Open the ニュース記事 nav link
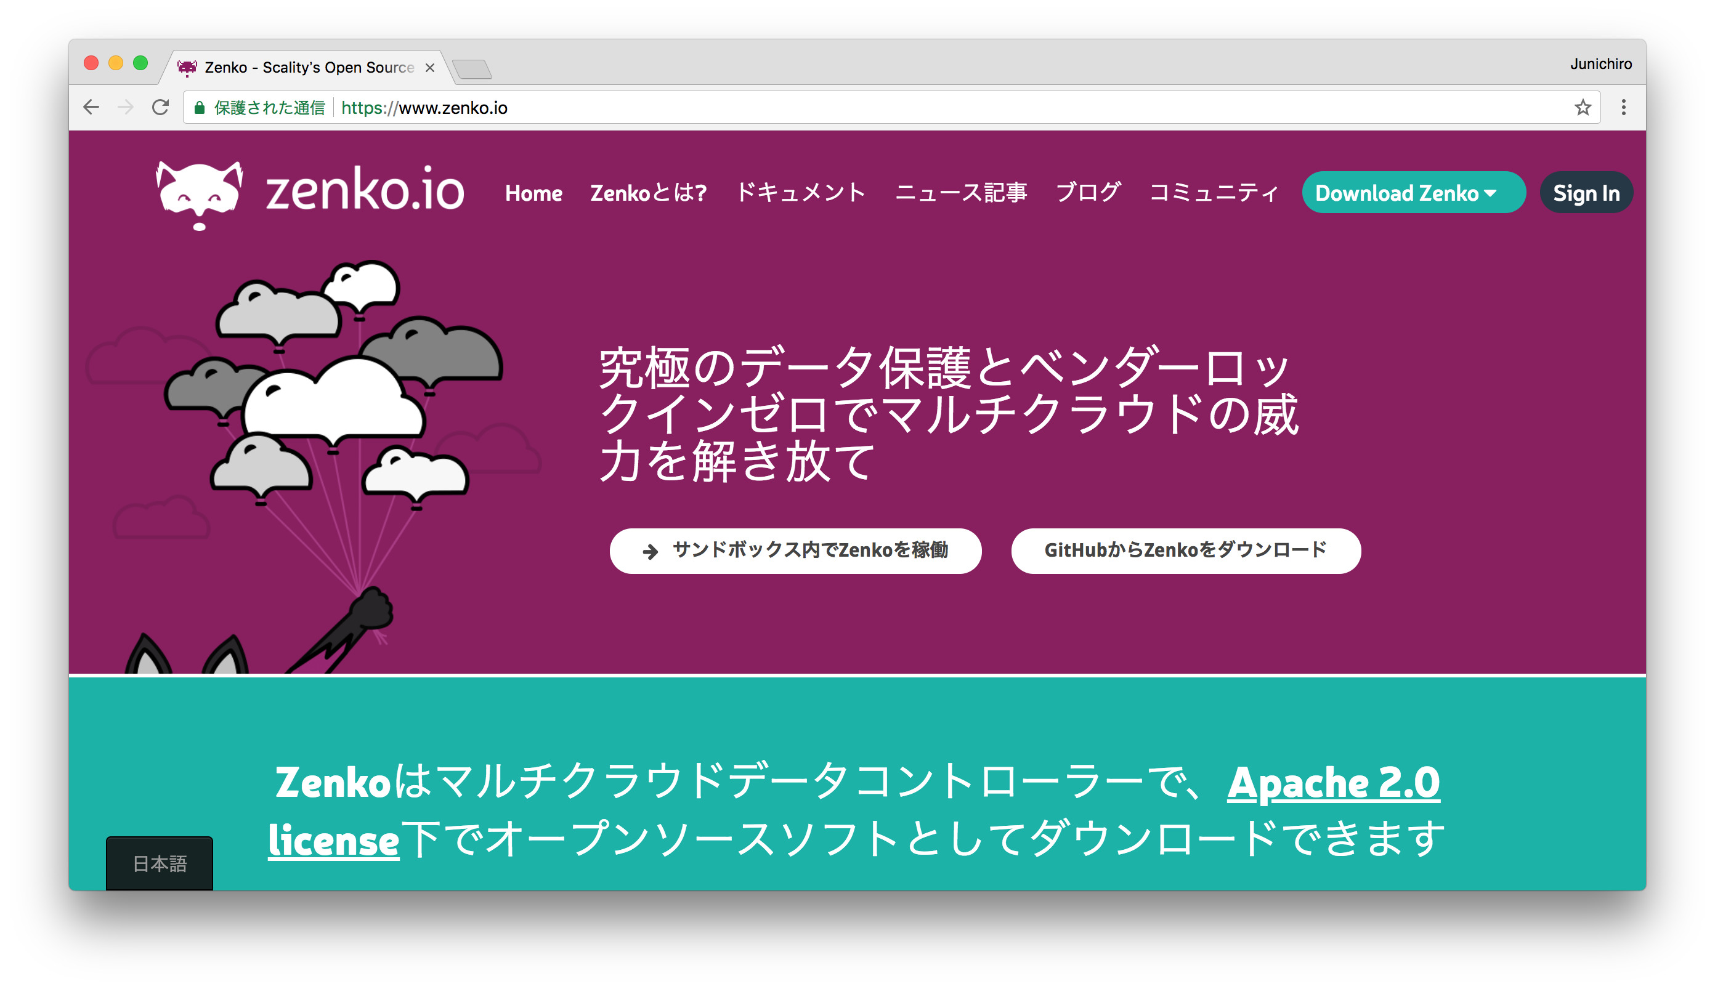 point(960,193)
